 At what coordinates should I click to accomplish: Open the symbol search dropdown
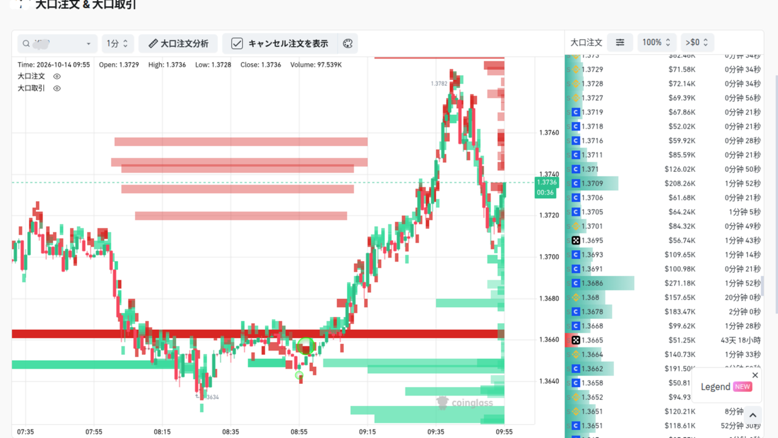click(57, 44)
